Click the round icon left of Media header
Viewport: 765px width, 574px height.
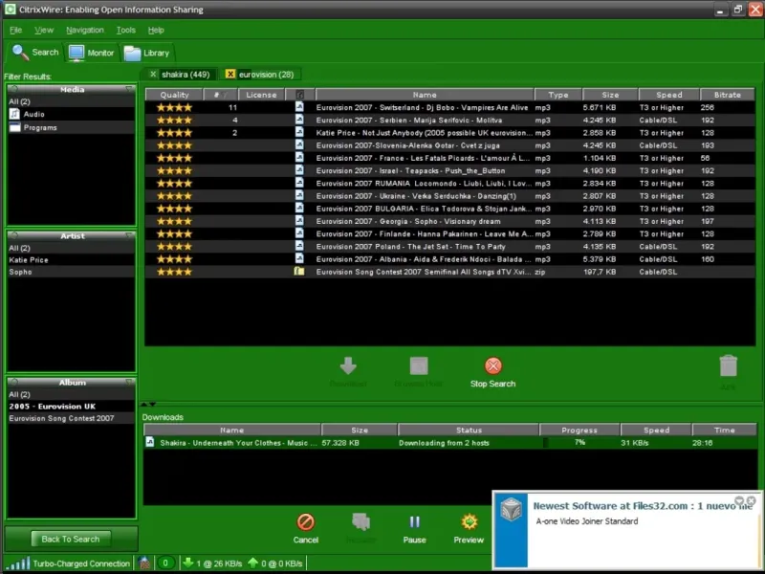point(13,89)
